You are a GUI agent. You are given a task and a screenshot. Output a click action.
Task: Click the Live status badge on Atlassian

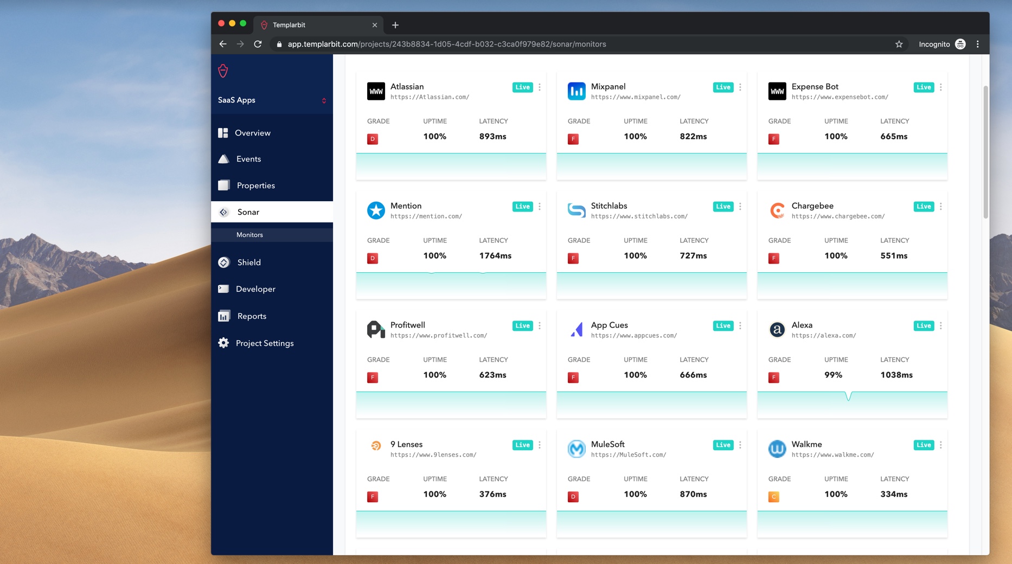tap(522, 87)
